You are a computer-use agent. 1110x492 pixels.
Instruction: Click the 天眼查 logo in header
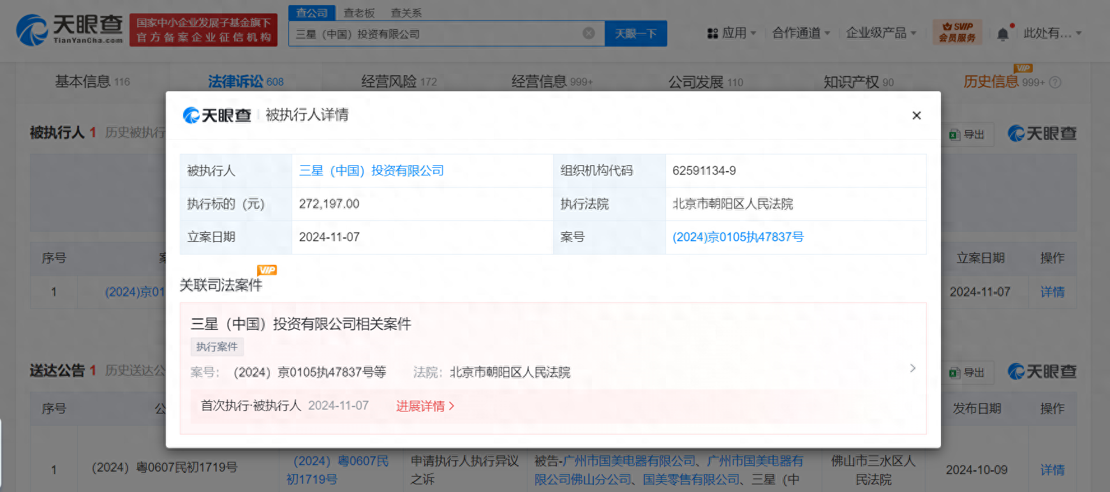pos(70,30)
